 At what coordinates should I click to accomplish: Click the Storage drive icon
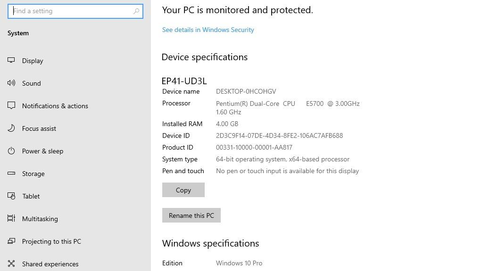click(11, 173)
